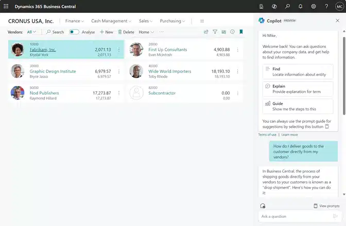The width and height of the screenshot is (346, 226).
Task: Open View prompts
Action: coord(326,206)
